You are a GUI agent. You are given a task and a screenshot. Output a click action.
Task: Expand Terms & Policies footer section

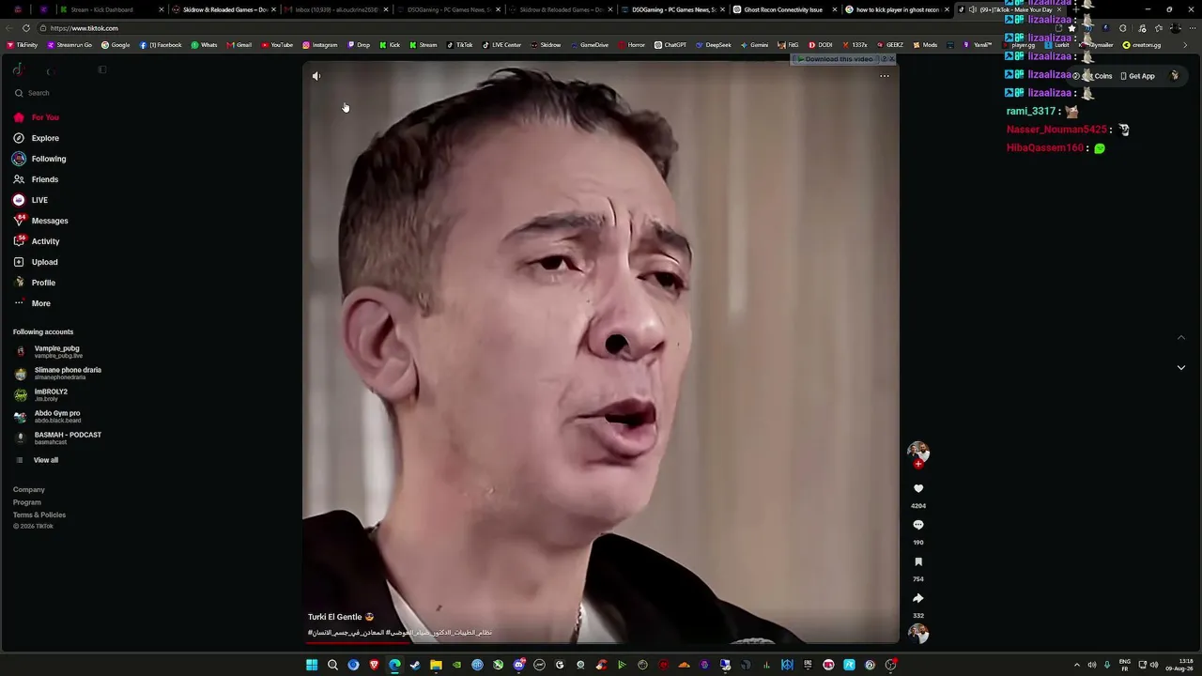39,515
